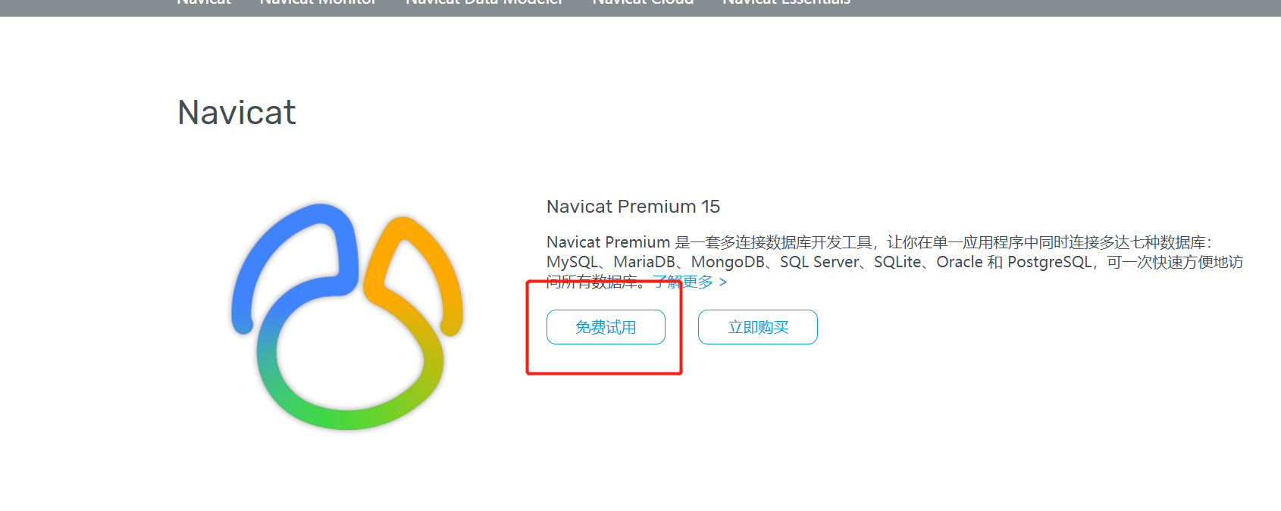Click the arrow after 了解更多
The width and height of the screenshot is (1281, 511).
723,282
